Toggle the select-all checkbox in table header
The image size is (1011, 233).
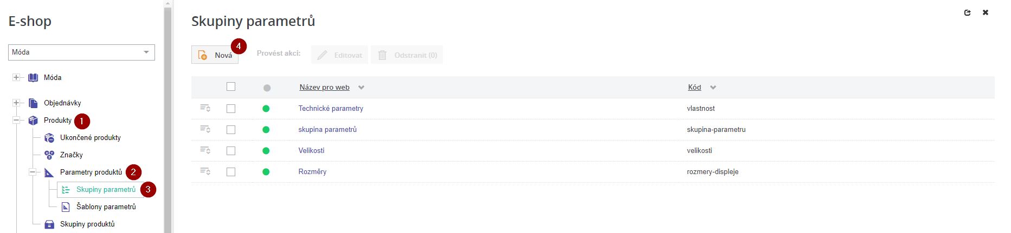pos(231,86)
